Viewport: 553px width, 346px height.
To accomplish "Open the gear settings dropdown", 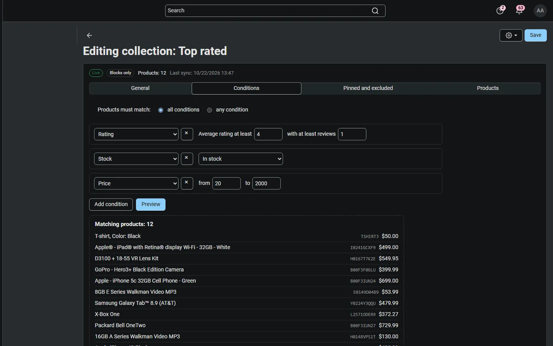I will (x=511, y=35).
